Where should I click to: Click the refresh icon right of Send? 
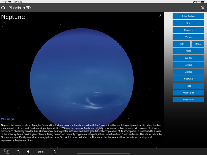(x=54, y=151)
